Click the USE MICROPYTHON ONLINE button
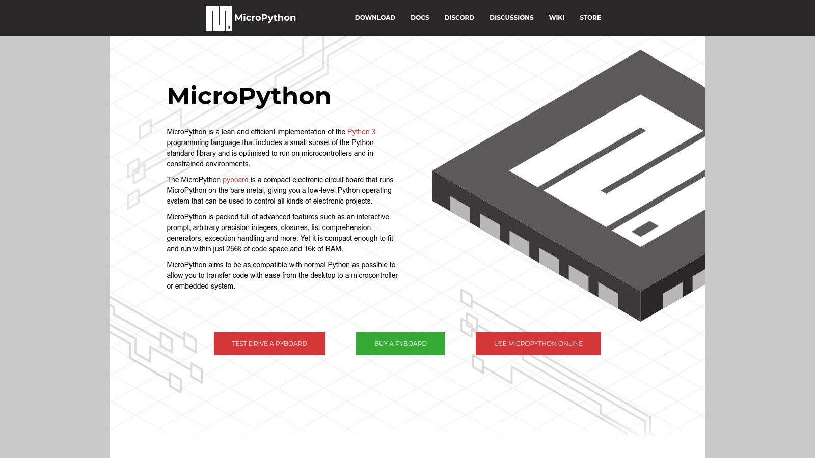 pyautogui.click(x=538, y=343)
